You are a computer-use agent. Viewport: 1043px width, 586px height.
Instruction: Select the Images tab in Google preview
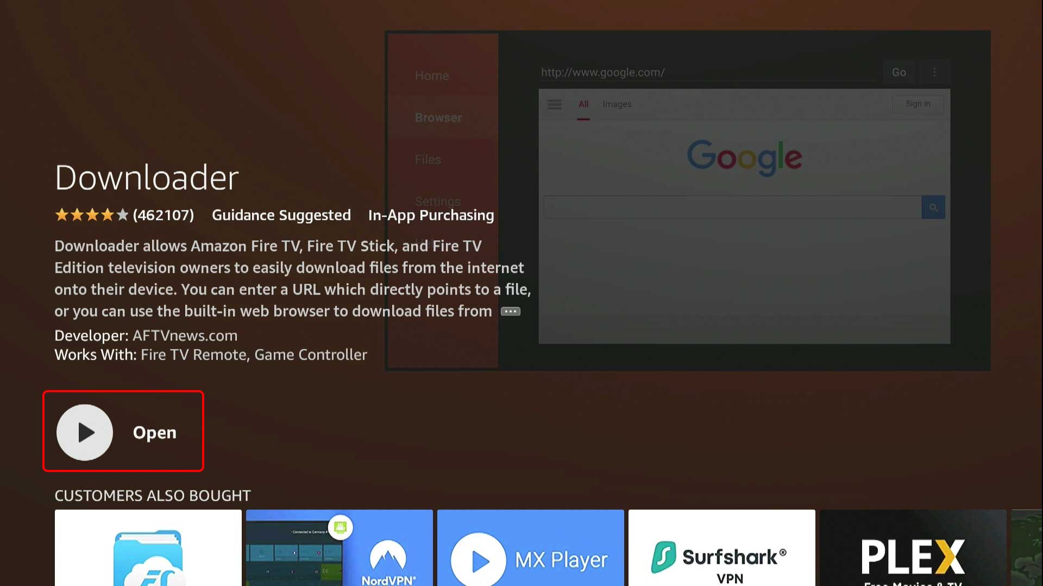click(x=617, y=104)
